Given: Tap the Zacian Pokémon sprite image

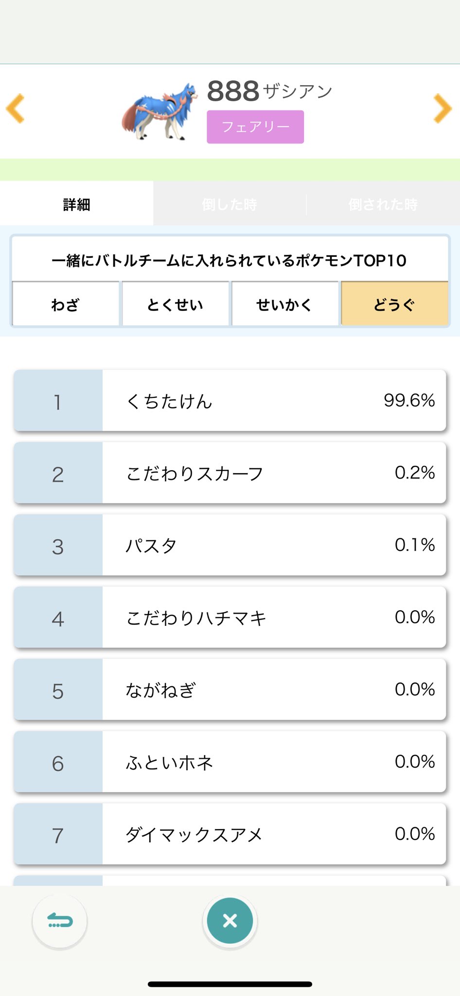Looking at the screenshot, I should click(160, 113).
